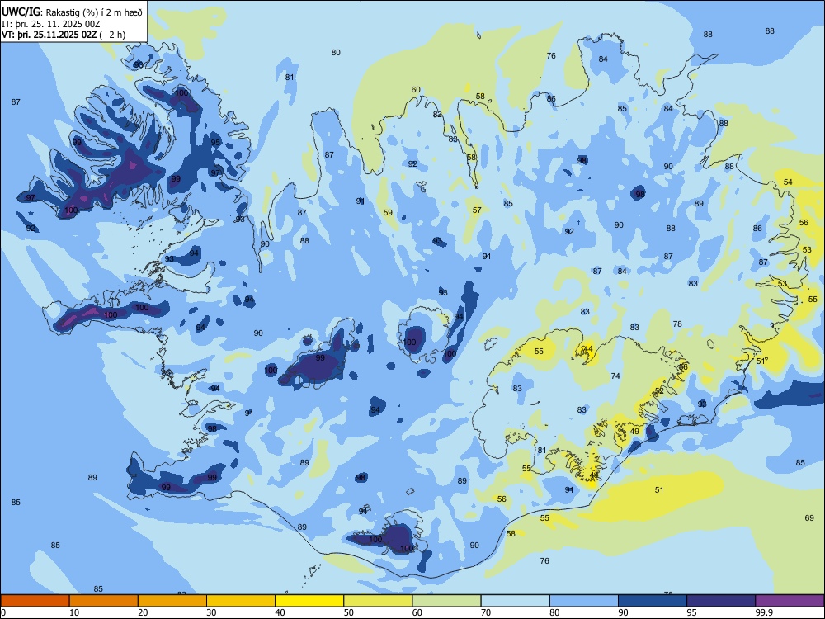
Task: Click the pale blue 70–80 legend swatch
Action: [x=515, y=601]
